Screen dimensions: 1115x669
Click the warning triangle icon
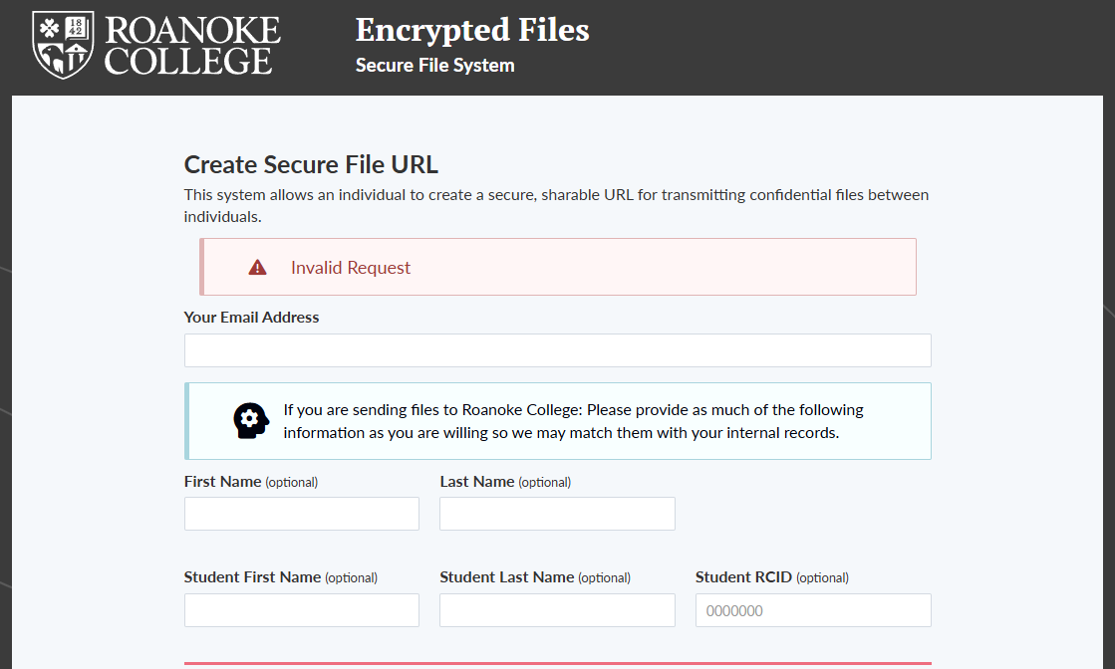coord(258,268)
